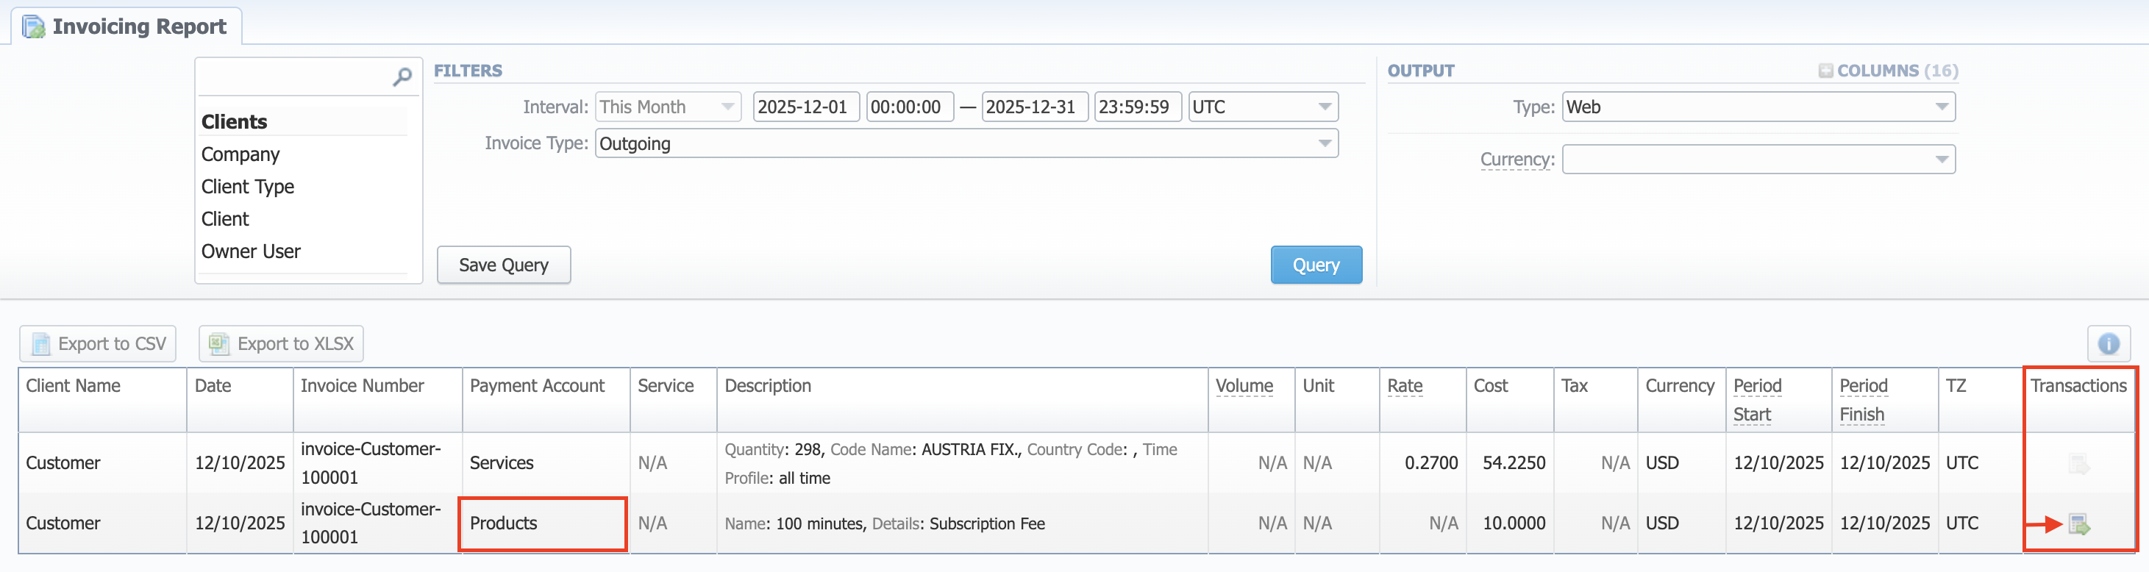This screenshot has height=572, width=2149.
Task: Click the COLUMNS (16) collapse icon
Action: click(x=1825, y=71)
